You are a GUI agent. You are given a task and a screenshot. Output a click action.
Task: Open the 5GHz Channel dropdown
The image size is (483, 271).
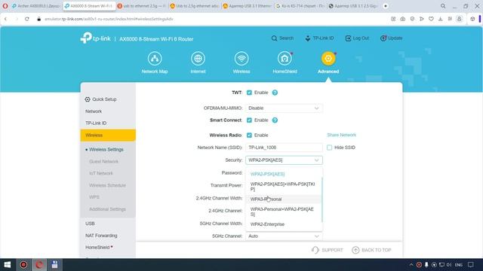pyautogui.click(x=284, y=236)
